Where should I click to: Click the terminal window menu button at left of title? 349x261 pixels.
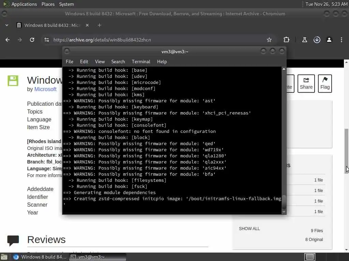pos(67,52)
